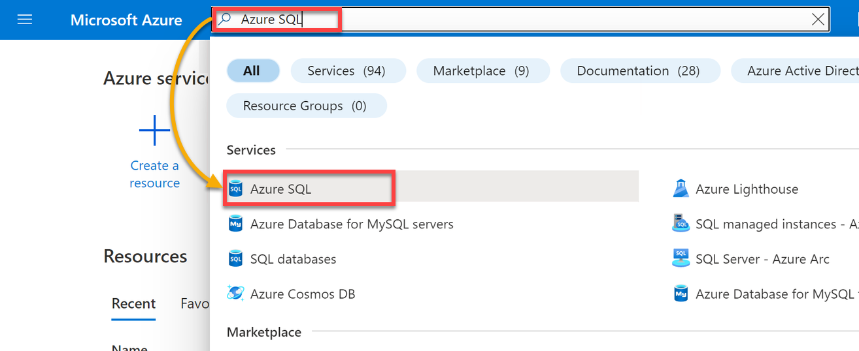Open Azure Lighthouse service result
859x351 pixels.
(x=747, y=189)
